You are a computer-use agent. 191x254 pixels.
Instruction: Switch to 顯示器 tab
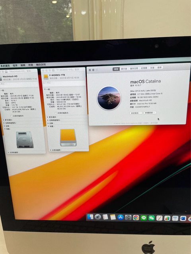pyautogui.click(x=124, y=69)
